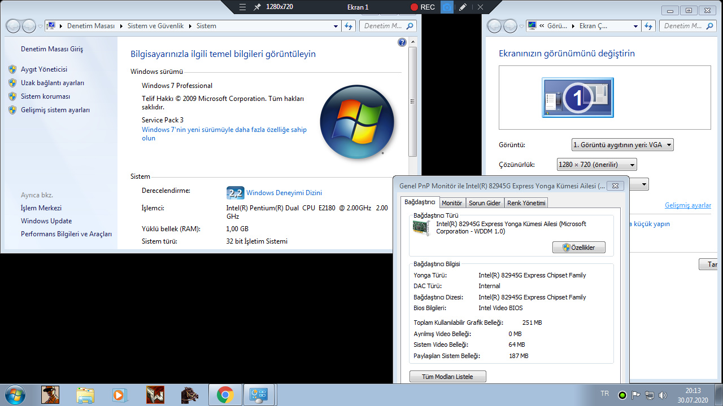Click the TR language indicator in taskbar
723x406 pixels.
click(x=605, y=394)
